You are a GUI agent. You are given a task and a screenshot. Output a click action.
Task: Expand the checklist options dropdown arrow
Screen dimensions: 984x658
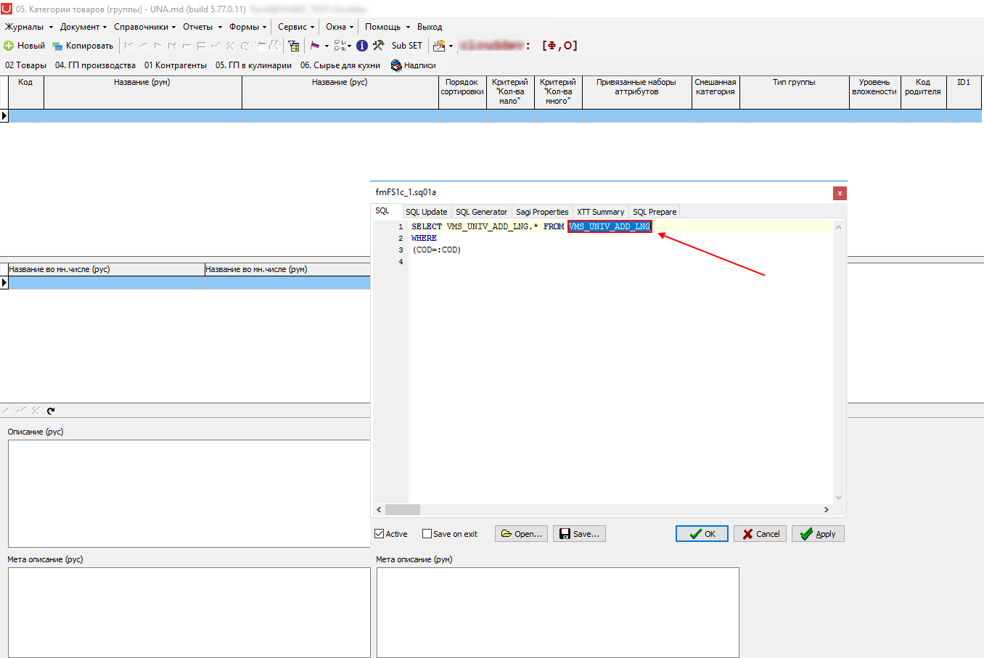[x=350, y=46]
